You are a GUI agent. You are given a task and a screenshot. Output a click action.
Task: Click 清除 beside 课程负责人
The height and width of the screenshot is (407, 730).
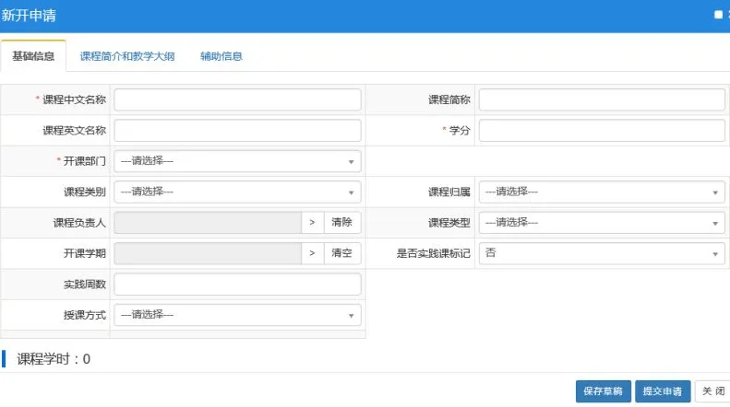point(342,223)
